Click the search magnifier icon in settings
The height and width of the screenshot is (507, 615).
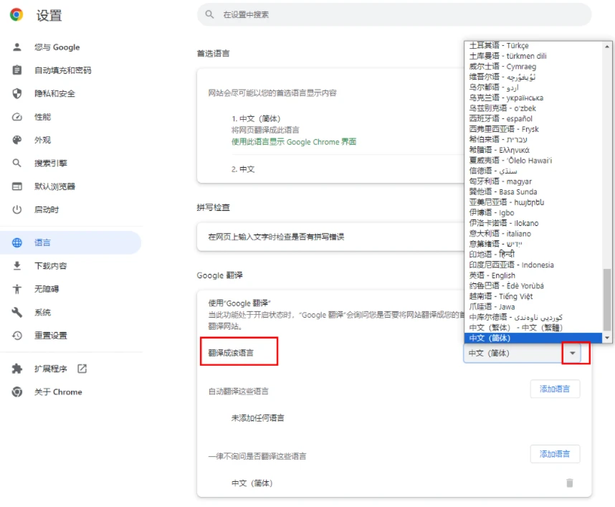(209, 14)
